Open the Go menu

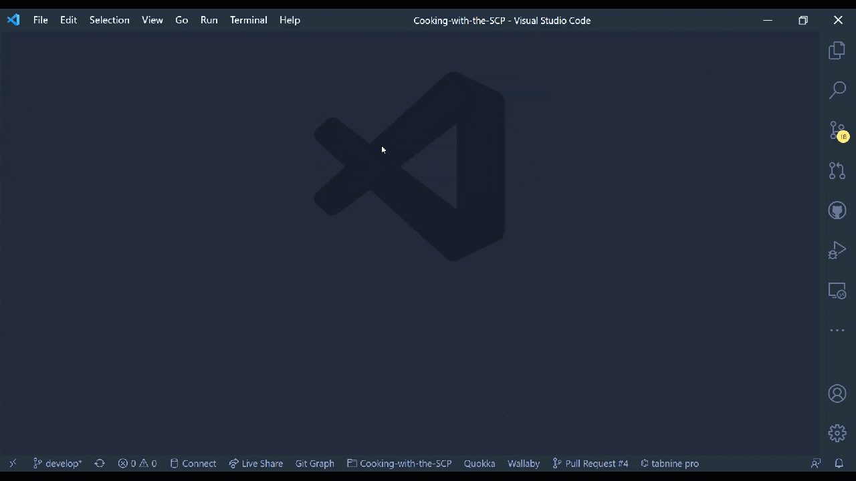tap(182, 20)
